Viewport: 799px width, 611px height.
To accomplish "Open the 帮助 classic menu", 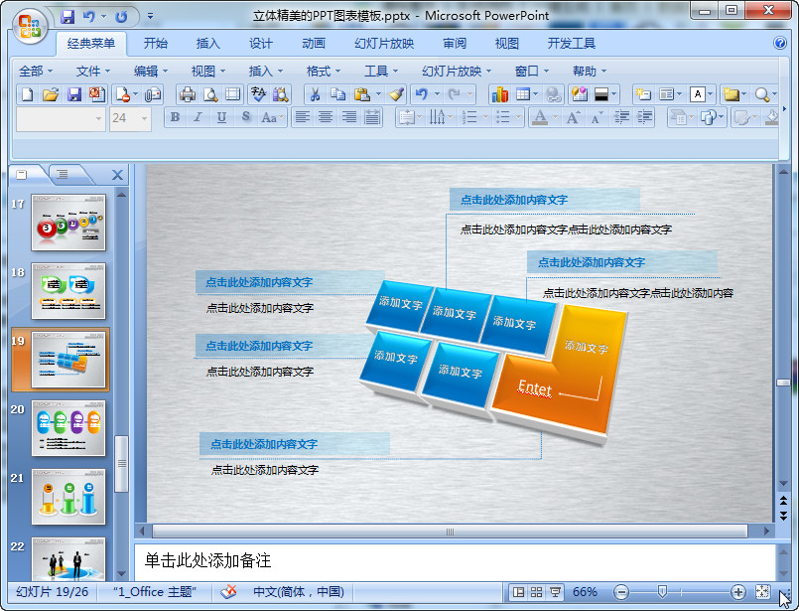I will (x=589, y=71).
